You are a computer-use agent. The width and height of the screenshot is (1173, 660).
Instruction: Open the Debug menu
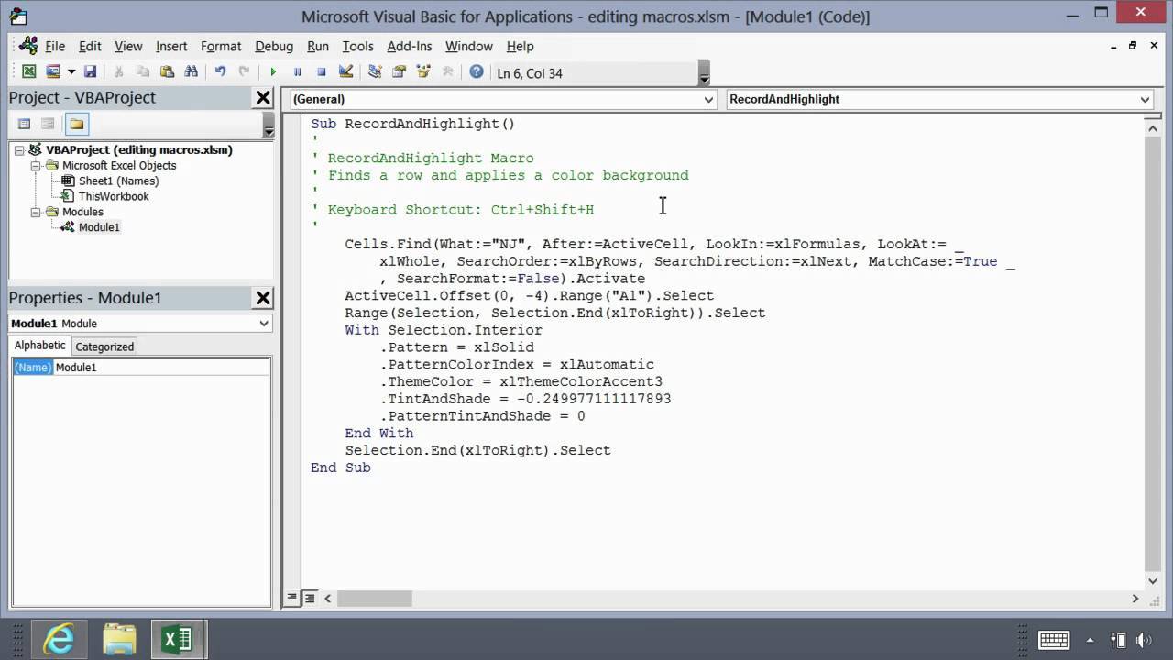click(271, 46)
